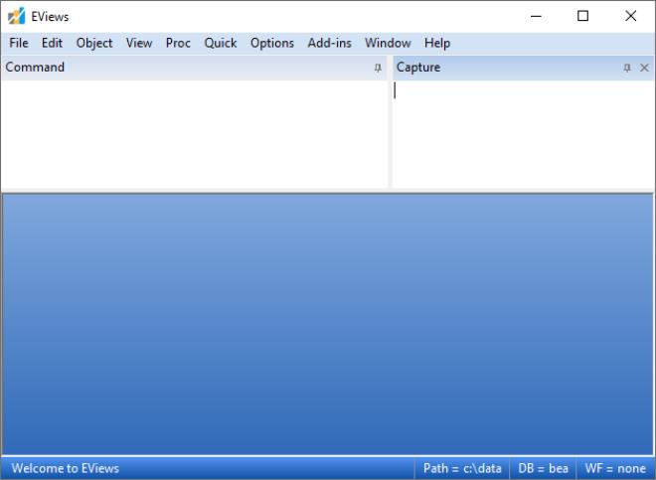Maximize the EViews window

(583, 16)
